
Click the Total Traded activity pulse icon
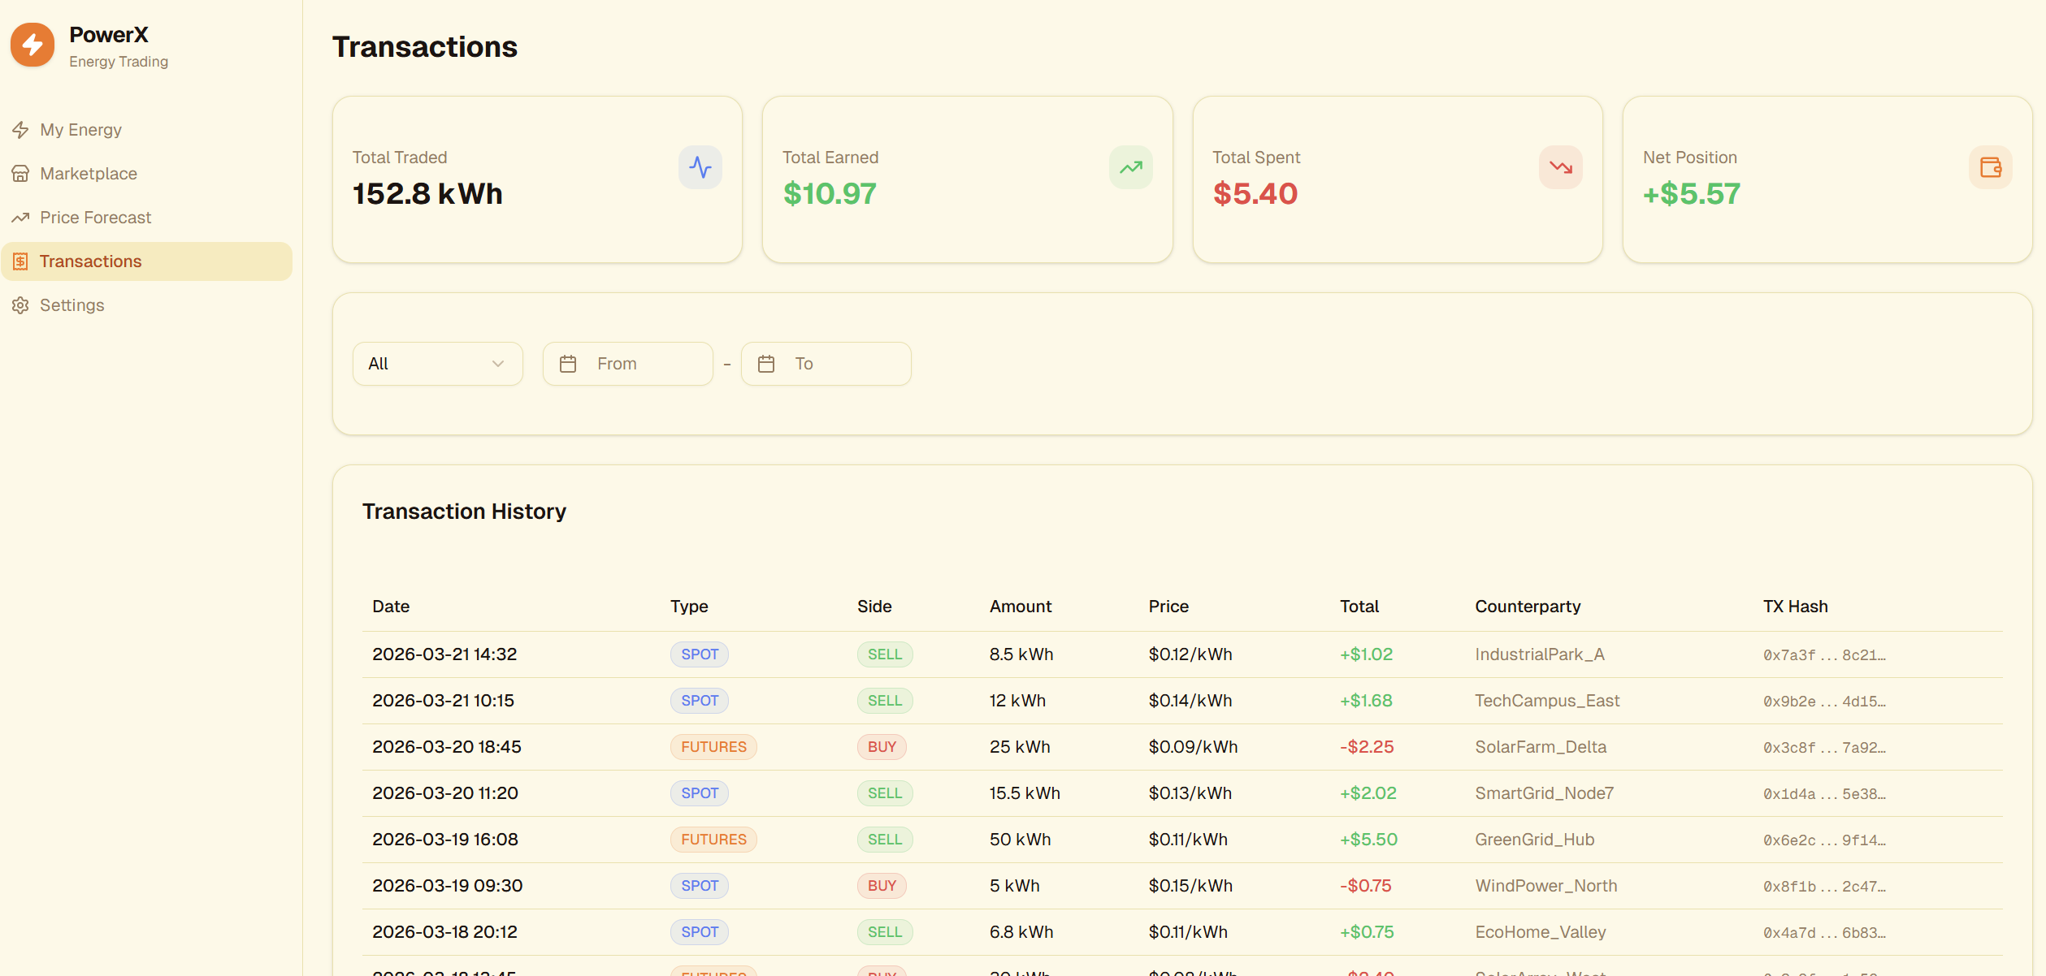(700, 167)
